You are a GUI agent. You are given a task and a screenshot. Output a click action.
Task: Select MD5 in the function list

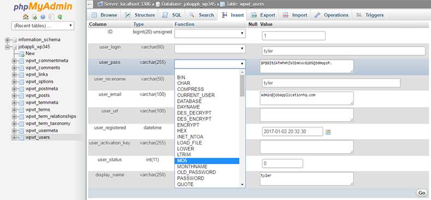[207, 161]
